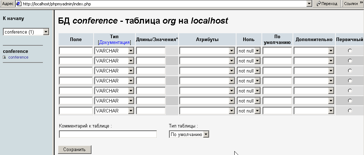Open the VARCHAR type dropdown in first row

point(114,51)
